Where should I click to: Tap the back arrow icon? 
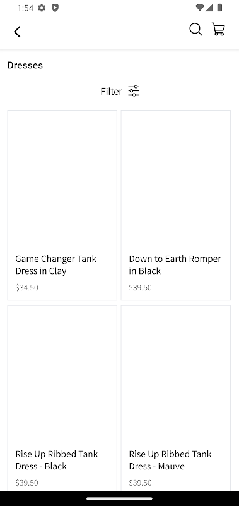click(17, 32)
